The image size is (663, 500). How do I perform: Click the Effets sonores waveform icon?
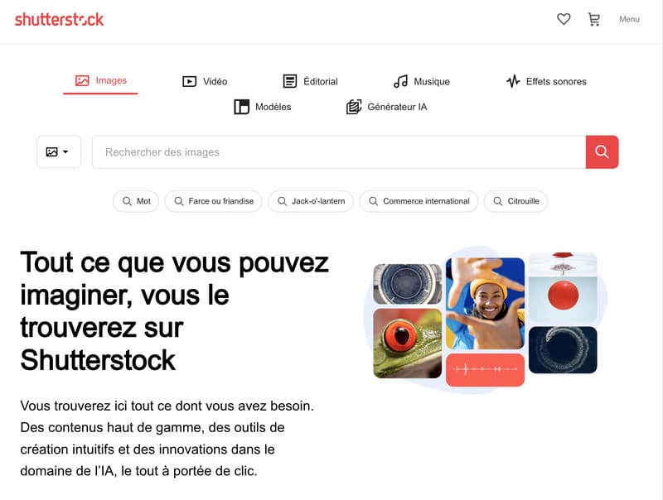click(x=513, y=81)
